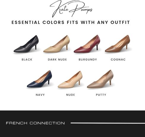145x137 pixels.
Task: Click the Essential Colors headline text
Action: point(71,22)
